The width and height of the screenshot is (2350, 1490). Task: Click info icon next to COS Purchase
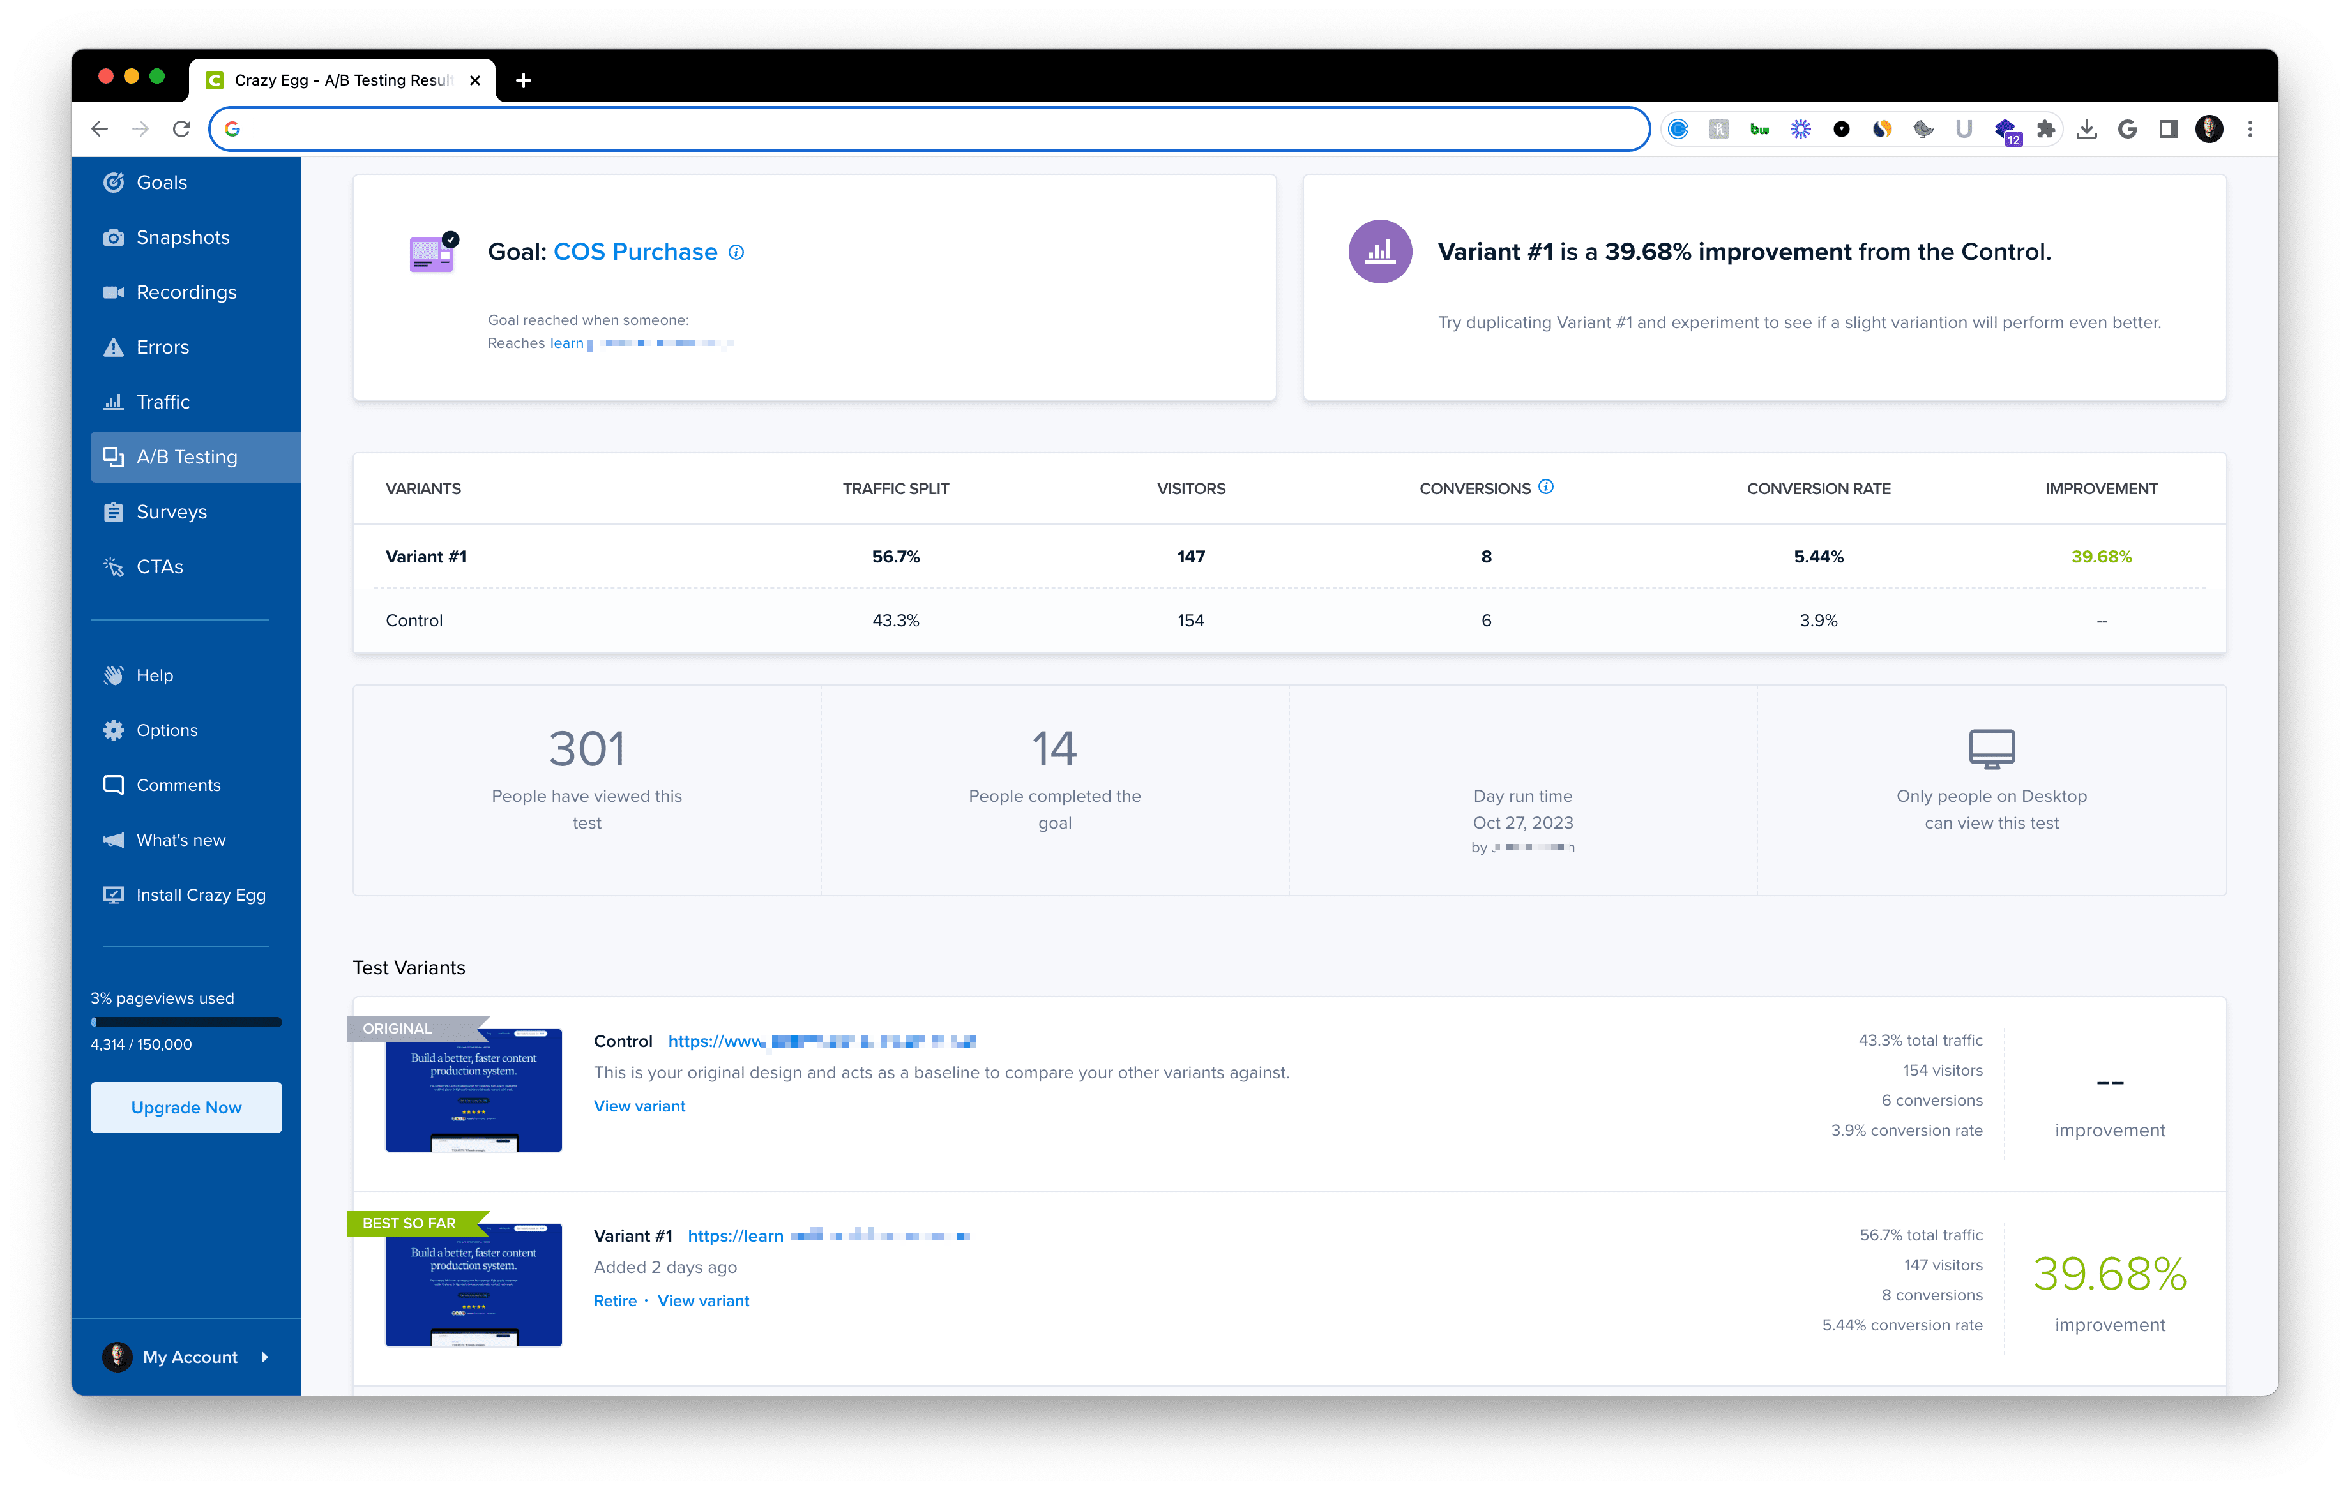737,253
